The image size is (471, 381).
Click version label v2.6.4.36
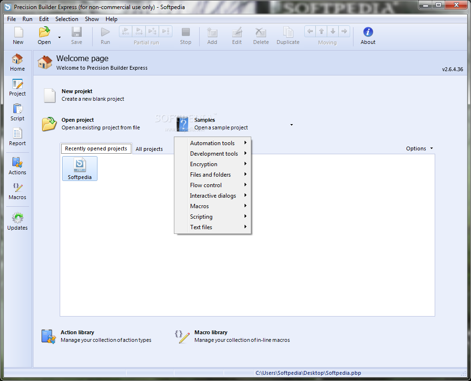coord(452,69)
